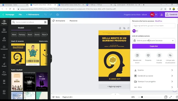The image size is (178, 101).
Task: Add collaborator via plus next to avatar
Action: click(x=137, y=31)
